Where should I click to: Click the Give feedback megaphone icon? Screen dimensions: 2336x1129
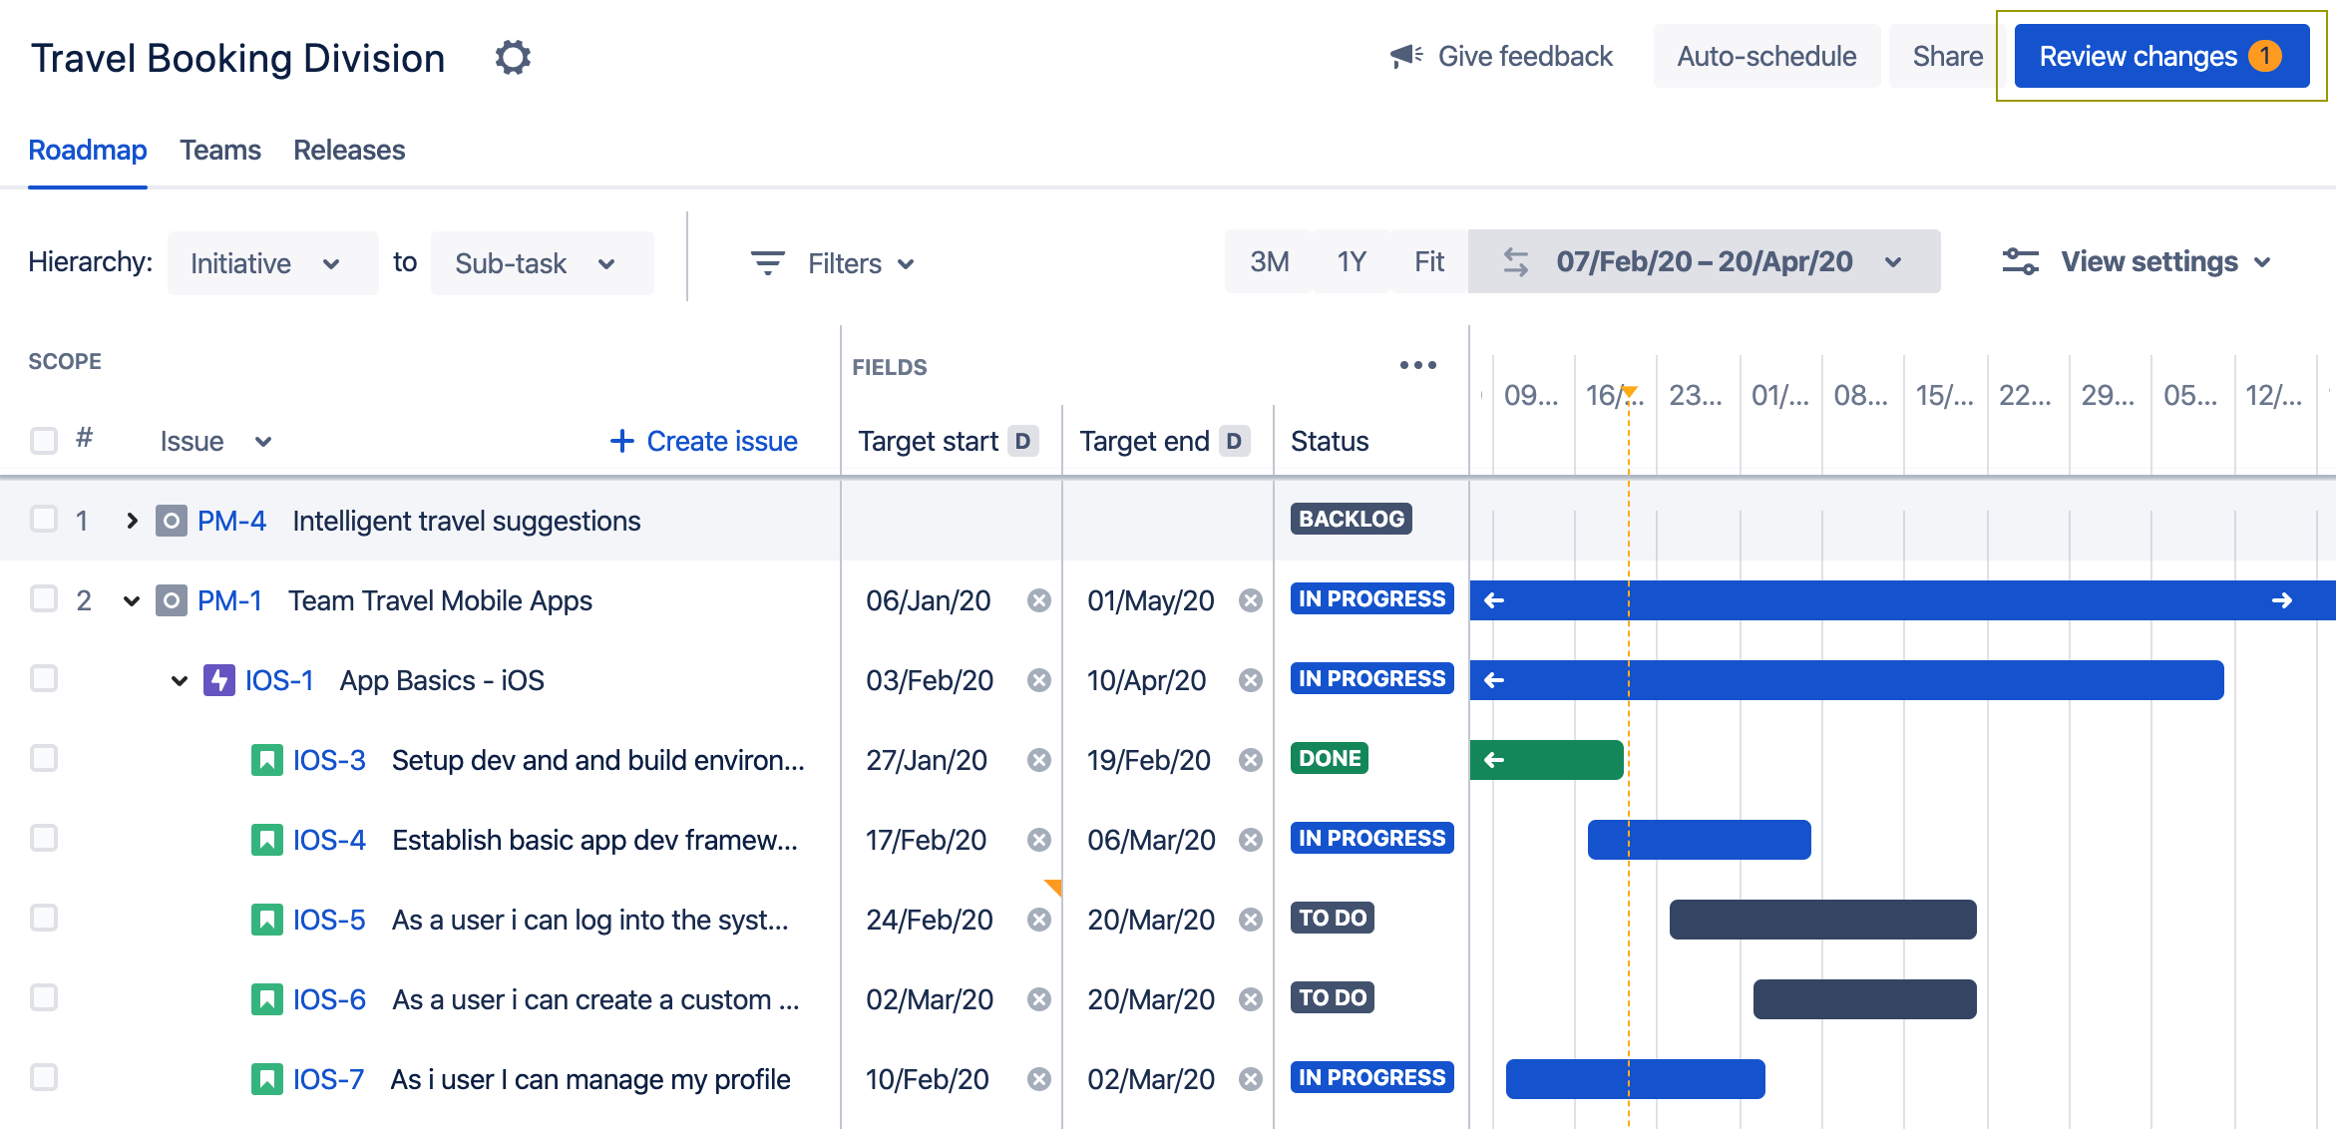(1405, 56)
